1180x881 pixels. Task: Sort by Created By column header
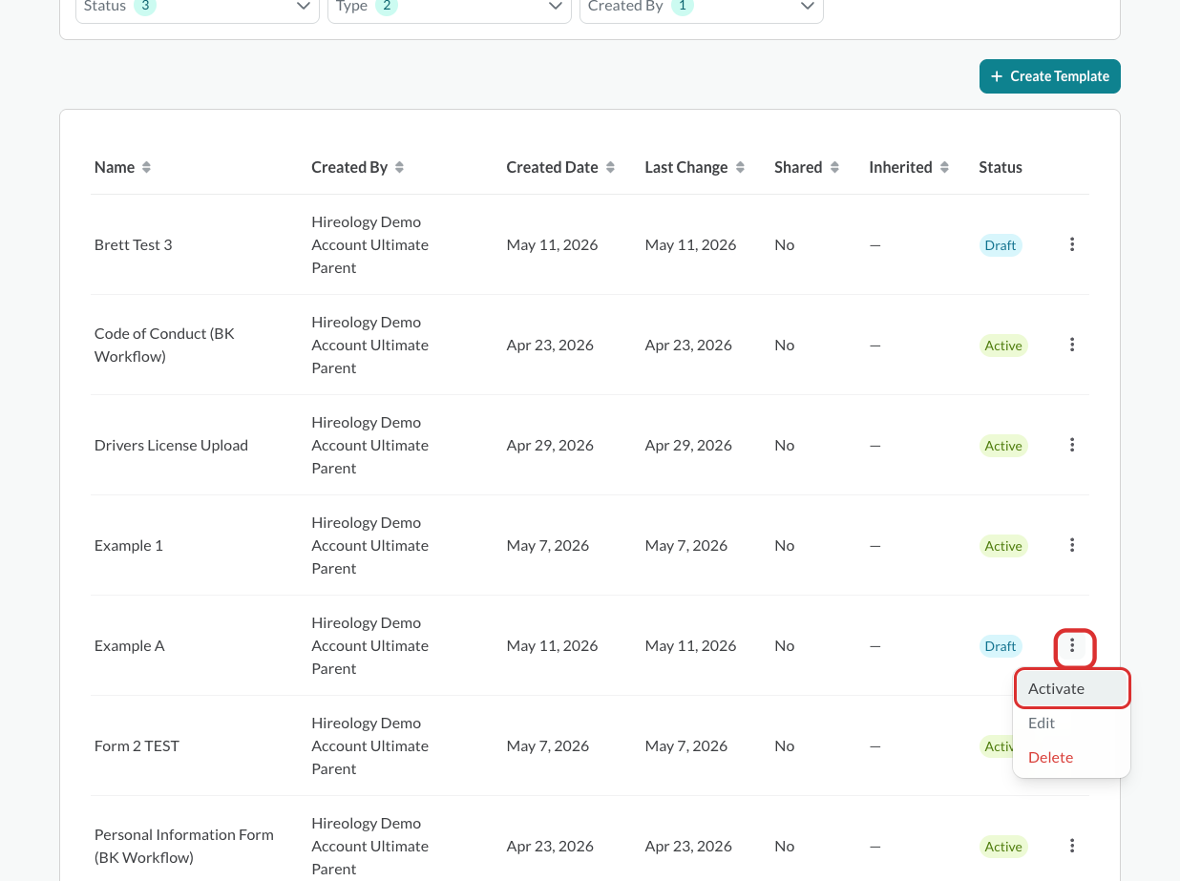[x=357, y=167]
